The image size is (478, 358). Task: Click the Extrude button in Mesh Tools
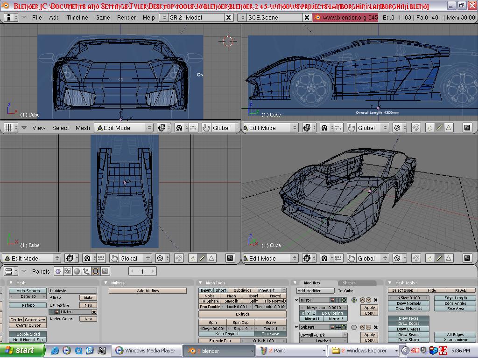(x=242, y=314)
